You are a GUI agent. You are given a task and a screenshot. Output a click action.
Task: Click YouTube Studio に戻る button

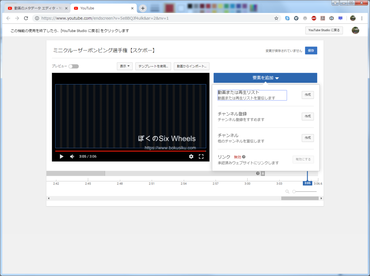coord(324,30)
